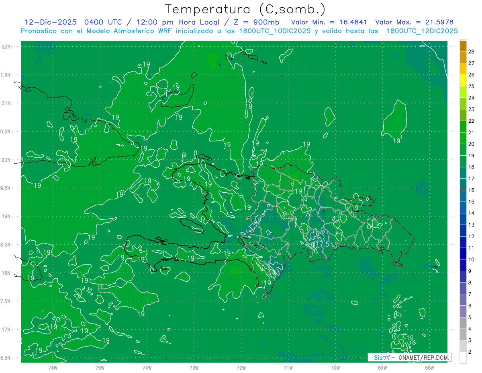Click 'Valor Min. = 16.4841' readout
Image resolution: width=482 pixels, height=373 pixels.
[329, 22]
